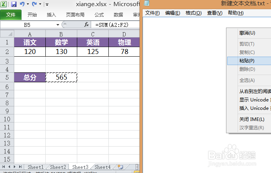Screen dimensions: 271x173
Task: Select the 英语 header cell
Action: pyautogui.click(x=93, y=42)
